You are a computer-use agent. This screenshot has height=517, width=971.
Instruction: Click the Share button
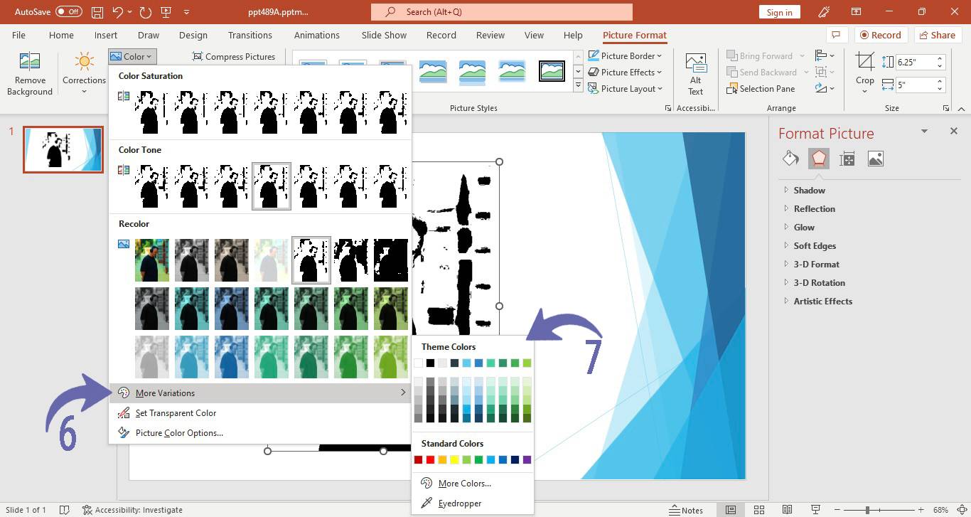936,35
